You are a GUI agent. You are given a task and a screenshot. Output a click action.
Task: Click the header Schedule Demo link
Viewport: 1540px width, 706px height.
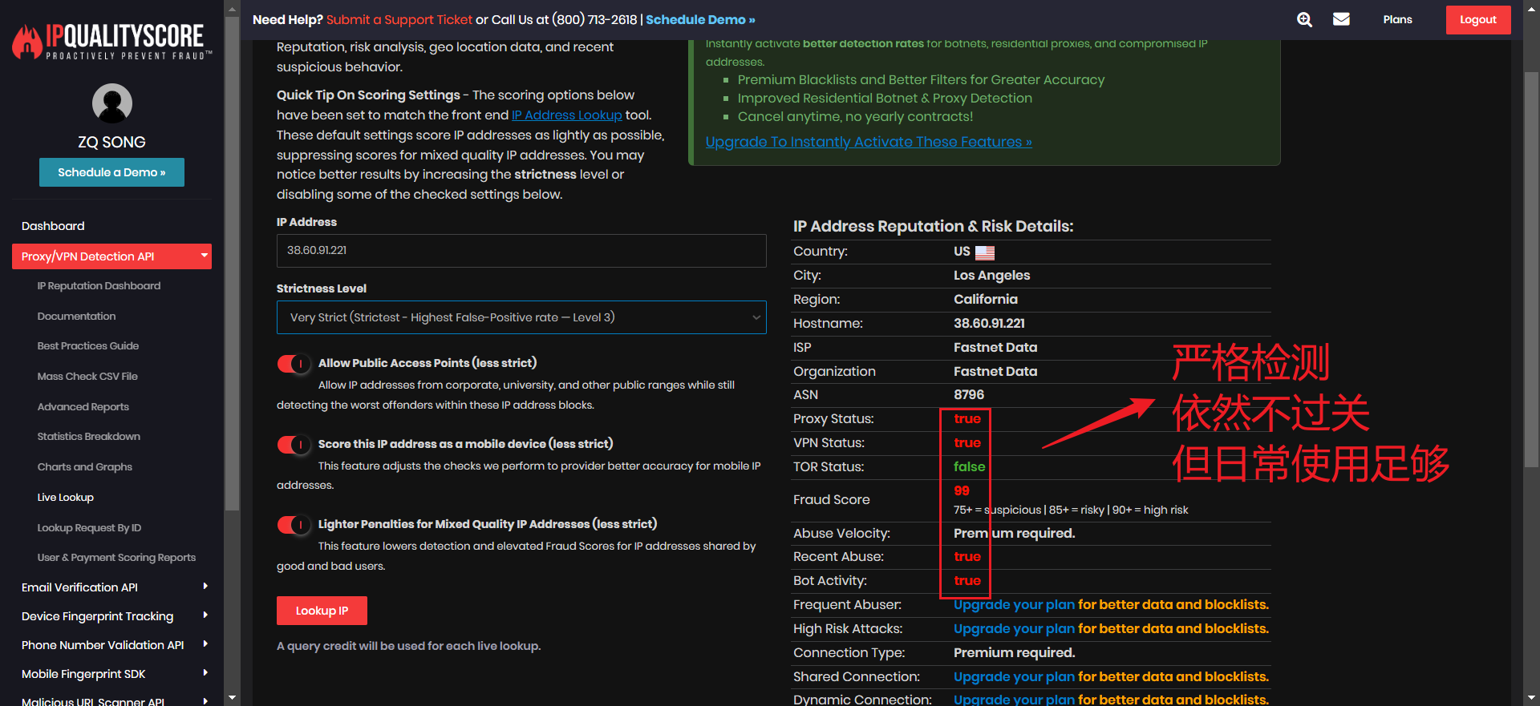pyautogui.click(x=700, y=20)
